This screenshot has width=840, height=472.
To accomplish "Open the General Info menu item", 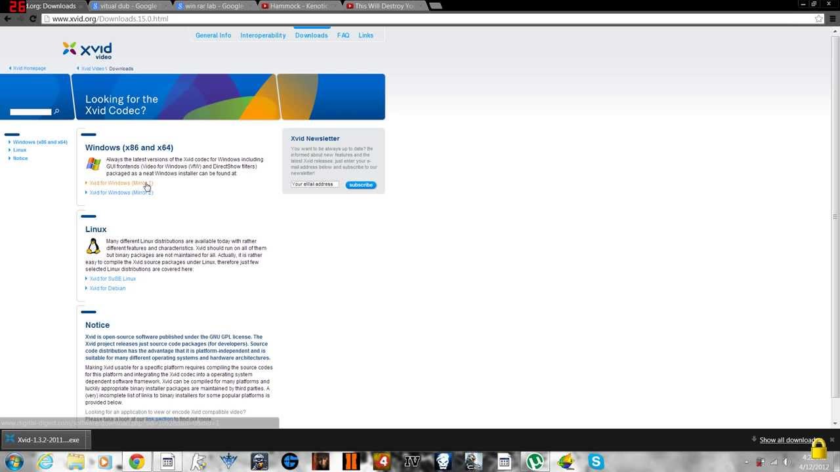I will pos(213,35).
